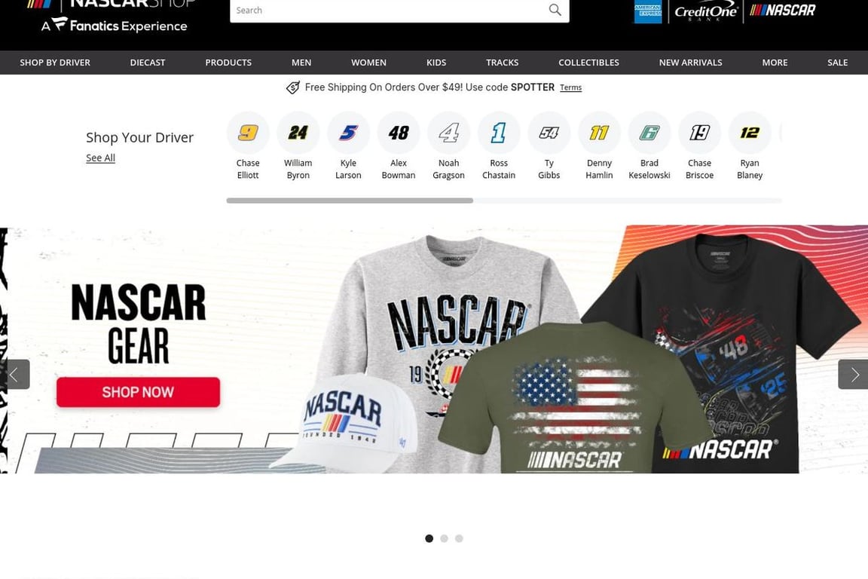The image size is (868, 579).
Task: Click the Shop Now button
Action: tap(138, 392)
